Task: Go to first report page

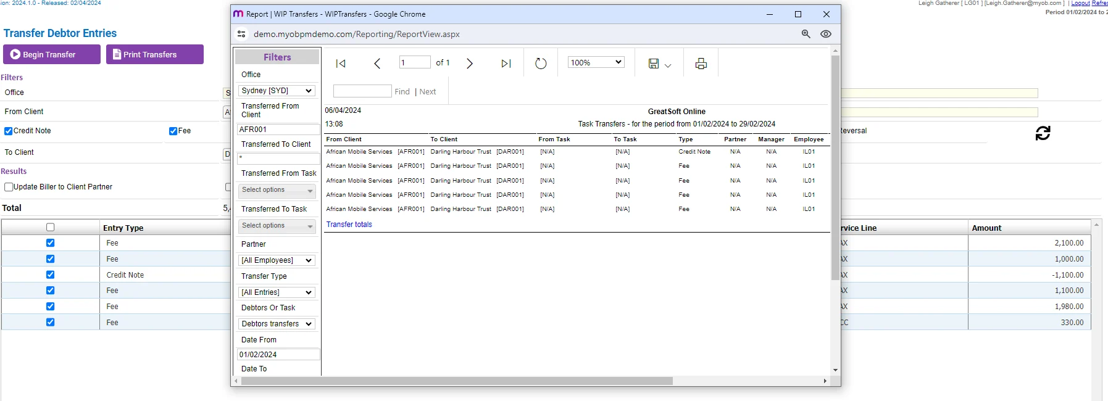Action: click(x=341, y=64)
